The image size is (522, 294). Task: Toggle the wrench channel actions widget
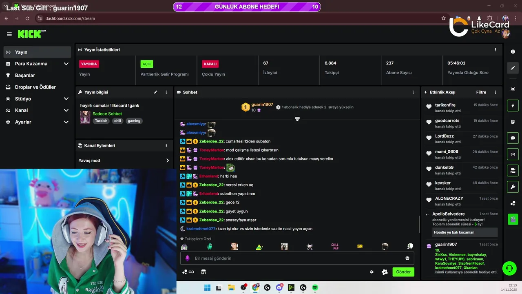(513, 187)
